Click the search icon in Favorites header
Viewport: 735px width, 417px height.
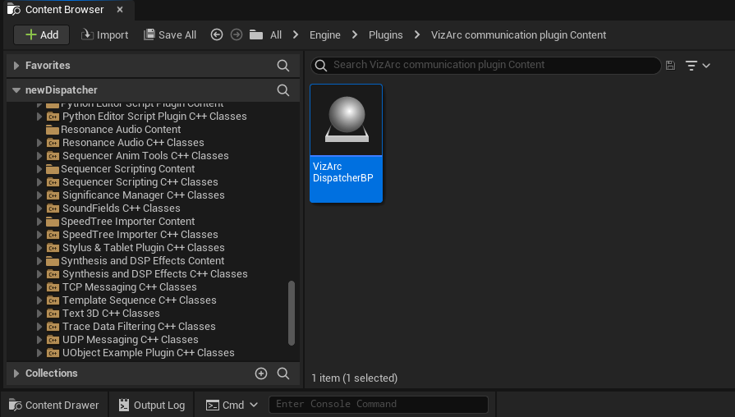click(x=283, y=66)
